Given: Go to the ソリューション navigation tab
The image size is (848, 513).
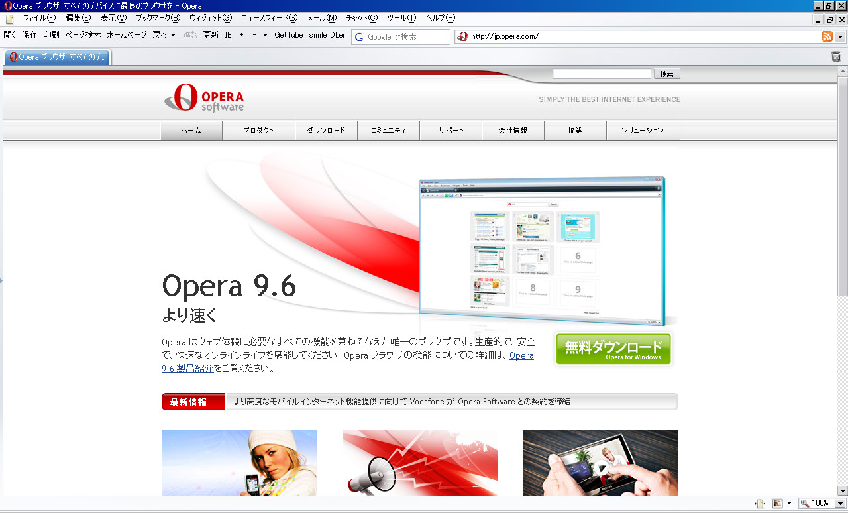Looking at the screenshot, I should 643,131.
